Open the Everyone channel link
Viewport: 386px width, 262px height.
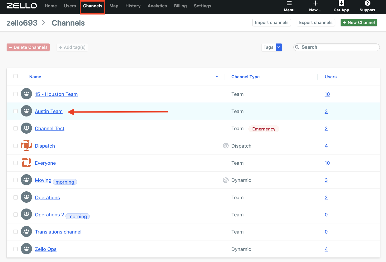(x=45, y=163)
